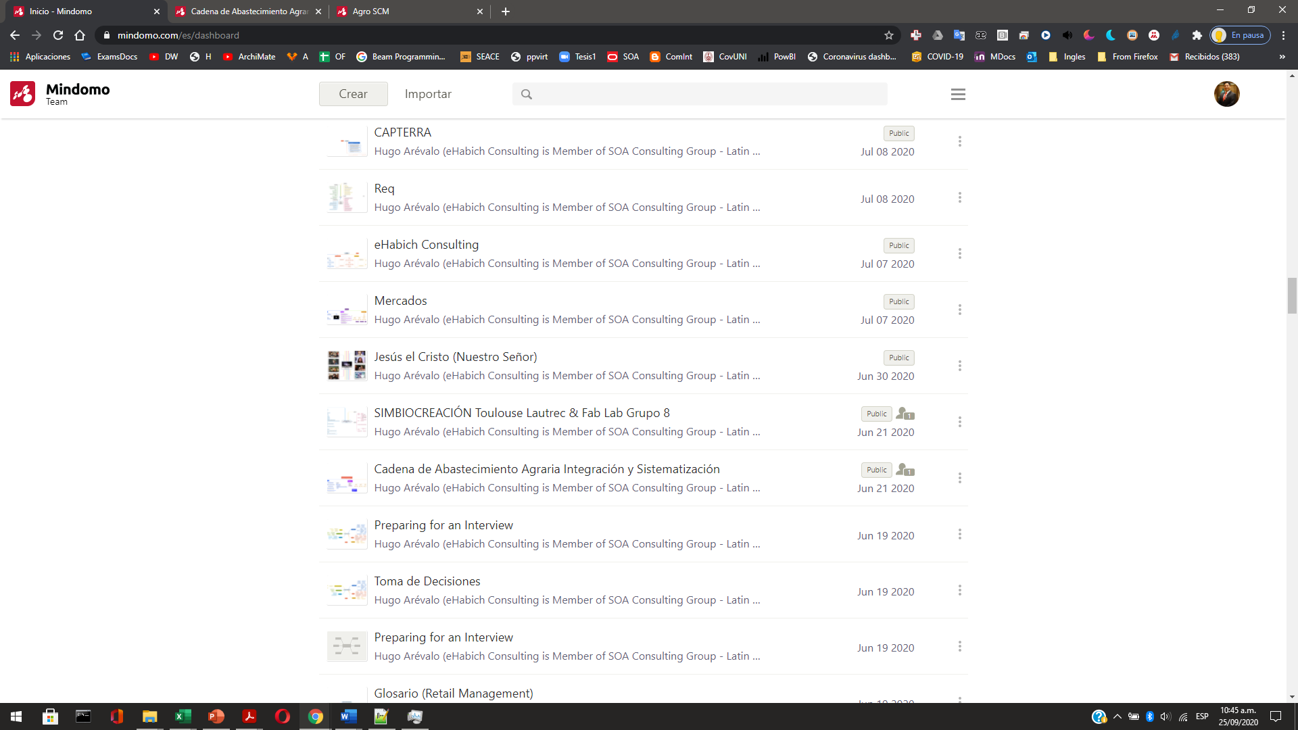
Task: Open Opera browser from taskbar
Action: click(282, 716)
